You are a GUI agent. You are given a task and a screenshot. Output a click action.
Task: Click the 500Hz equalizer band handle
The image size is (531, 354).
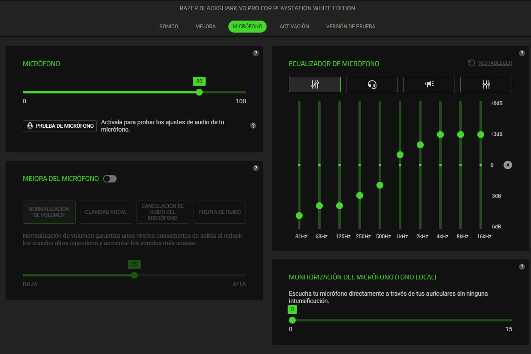click(380, 185)
